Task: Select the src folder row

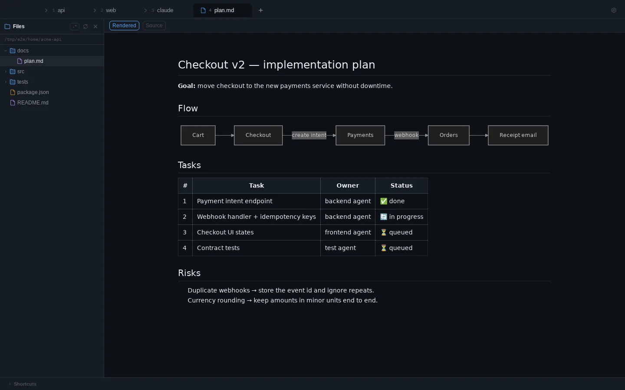Action: coord(52,71)
